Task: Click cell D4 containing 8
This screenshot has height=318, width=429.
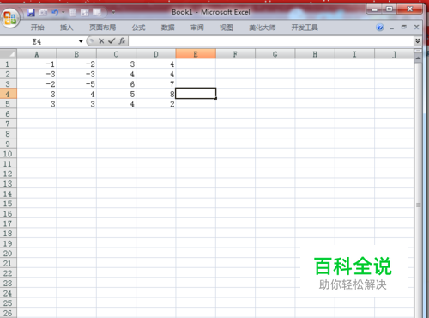Action: coord(156,94)
